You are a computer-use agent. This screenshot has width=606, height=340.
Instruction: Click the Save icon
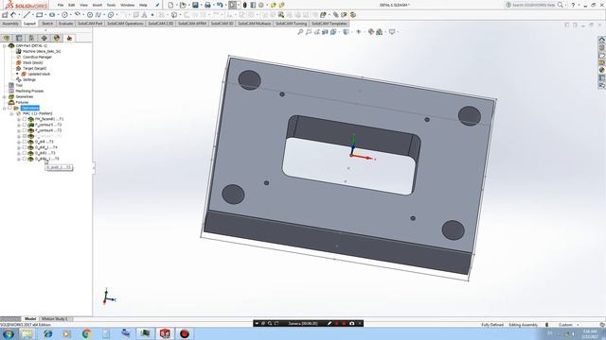click(x=195, y=5)
